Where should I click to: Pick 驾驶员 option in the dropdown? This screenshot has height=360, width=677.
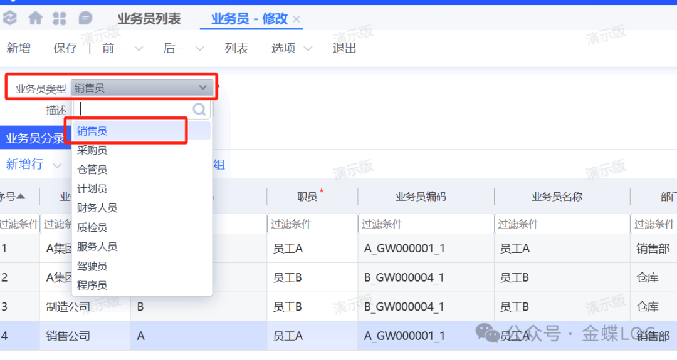92,266
